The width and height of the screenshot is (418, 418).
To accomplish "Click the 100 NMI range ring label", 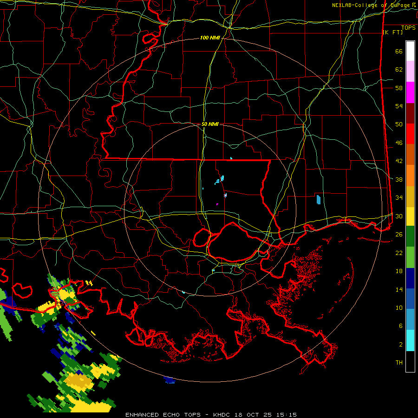I will 210,38.
